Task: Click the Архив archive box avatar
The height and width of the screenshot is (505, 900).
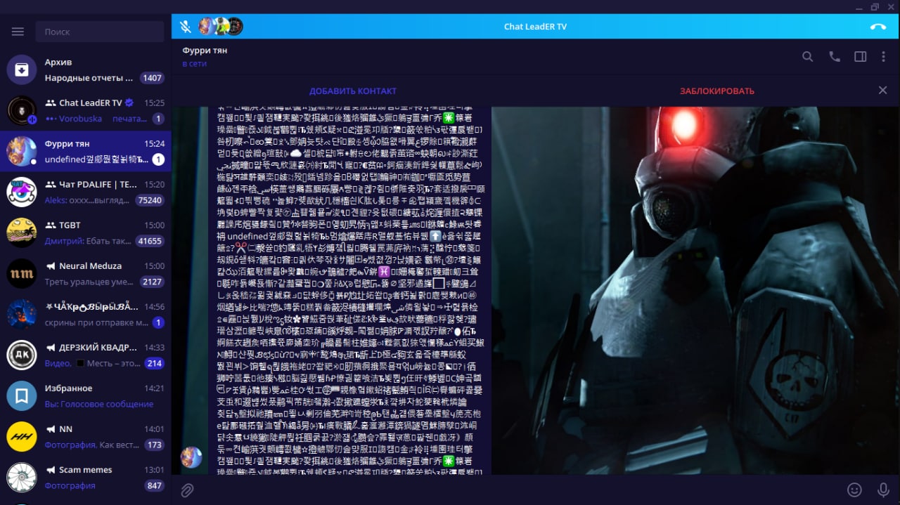Action: tap(22, 70)
